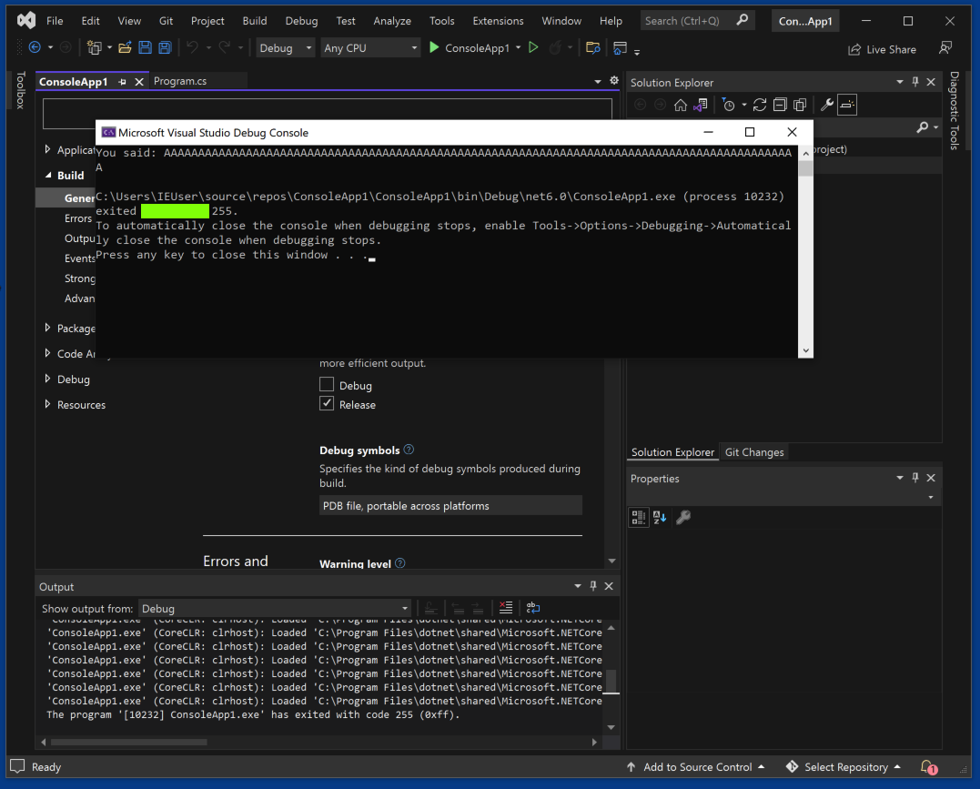Click the help icon beside Debug symbols

pos(409,450)
